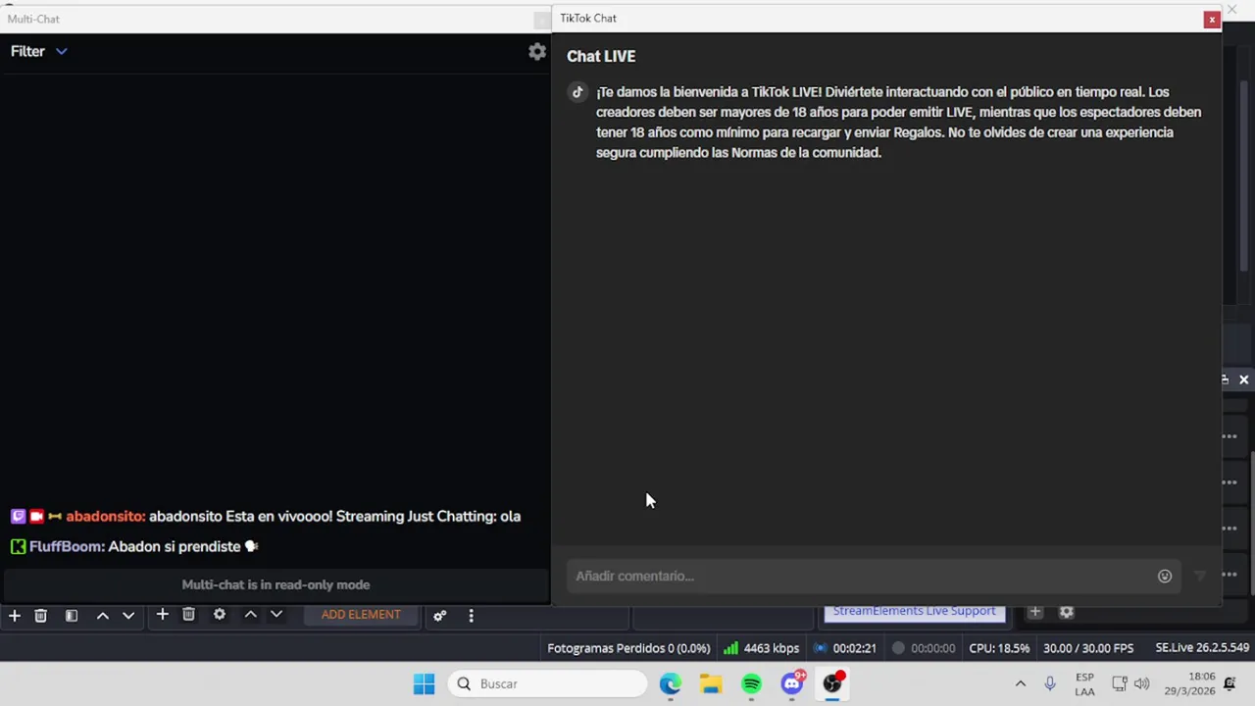
Task: Expand the system tray hidden icons chevron
Action: pyautogui.click(x=1020, y=684)
